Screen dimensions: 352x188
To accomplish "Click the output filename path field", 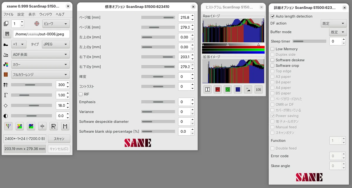I will [41, 34].
